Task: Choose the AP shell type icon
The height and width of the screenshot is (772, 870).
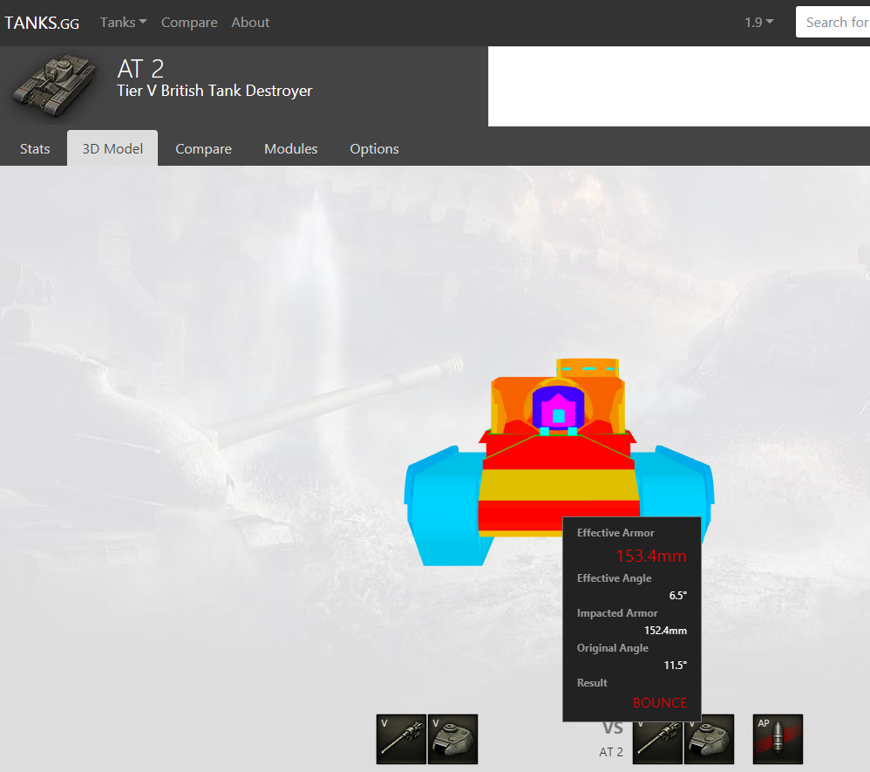Action: tap(778, 739)
